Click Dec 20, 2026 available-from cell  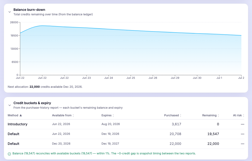[61, 144]
